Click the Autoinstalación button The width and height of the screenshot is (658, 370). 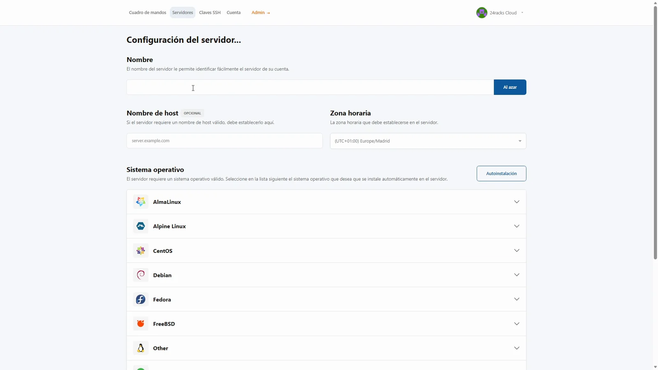click(x=501, y=173)
